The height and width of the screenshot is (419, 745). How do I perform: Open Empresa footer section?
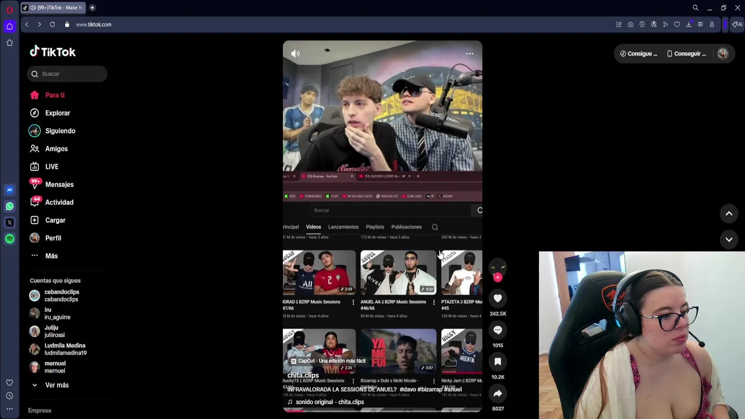click(40, 410)
